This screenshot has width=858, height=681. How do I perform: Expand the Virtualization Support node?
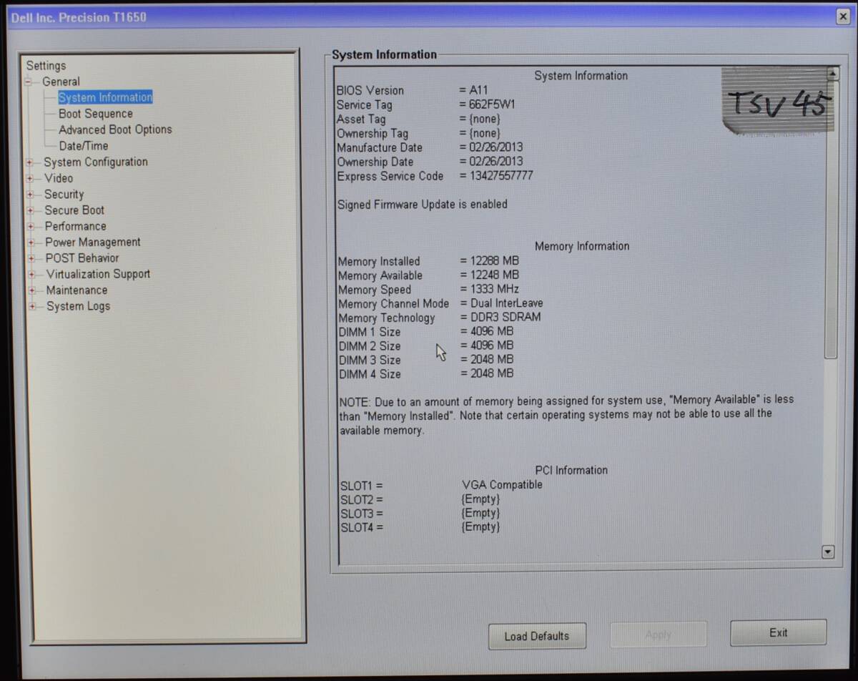coord(31,275)
